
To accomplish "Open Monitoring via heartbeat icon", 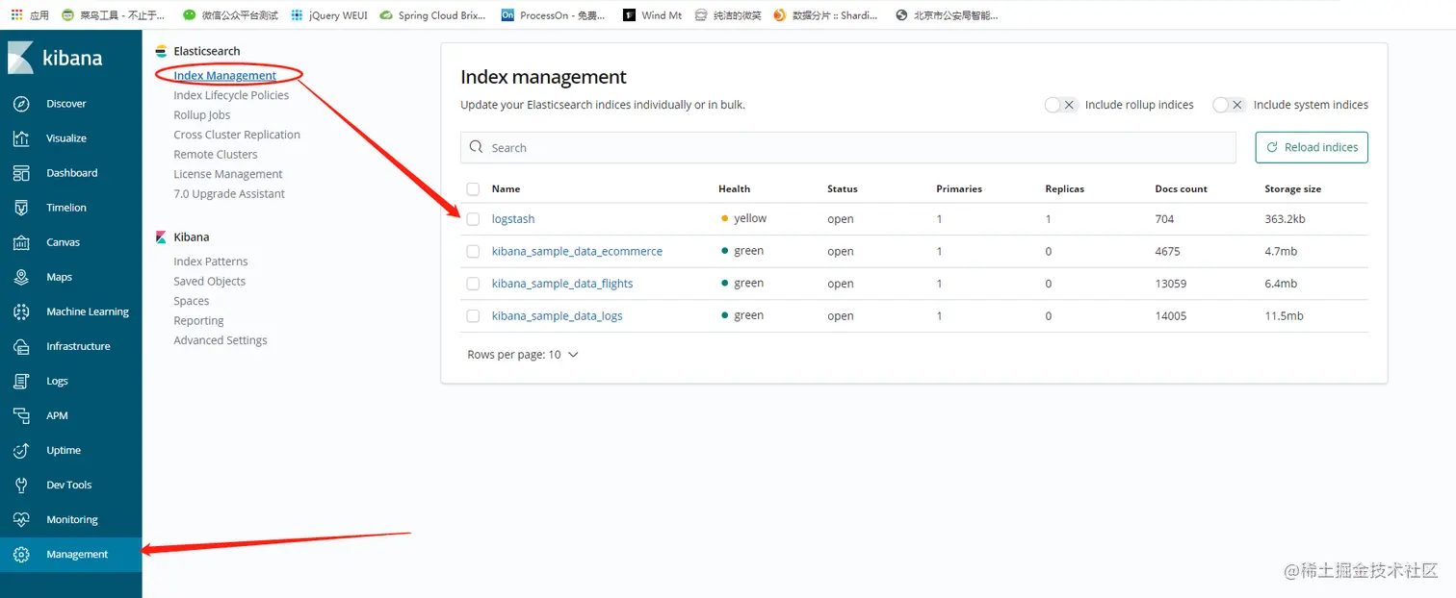I will (21, 519).
